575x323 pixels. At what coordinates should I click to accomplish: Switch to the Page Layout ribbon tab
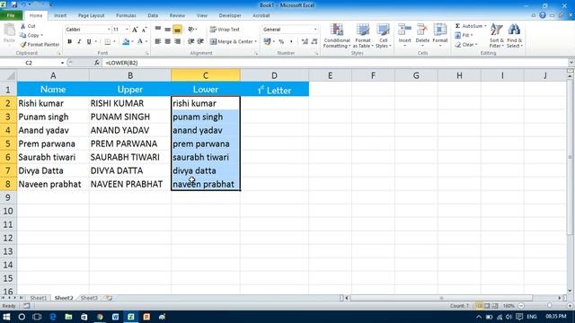pos(92,16)
